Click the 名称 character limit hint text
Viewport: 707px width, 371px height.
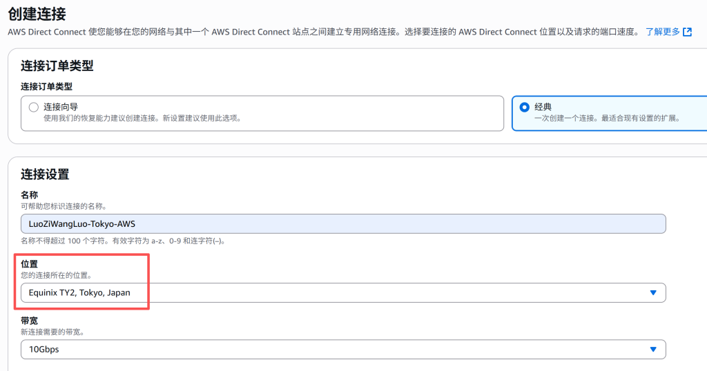point(124,241)
